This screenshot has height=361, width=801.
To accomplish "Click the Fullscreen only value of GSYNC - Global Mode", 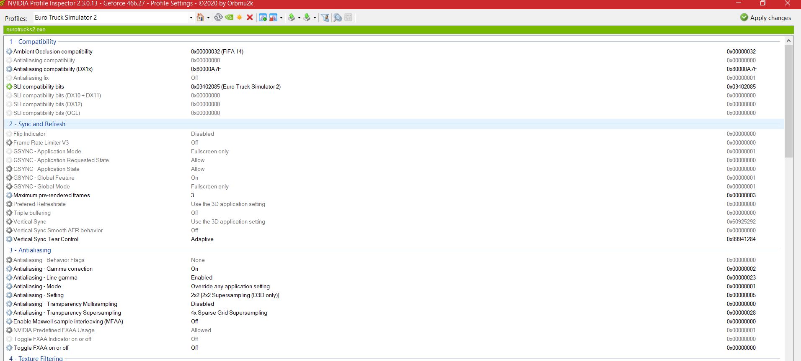I will click(x=210, y=187).
